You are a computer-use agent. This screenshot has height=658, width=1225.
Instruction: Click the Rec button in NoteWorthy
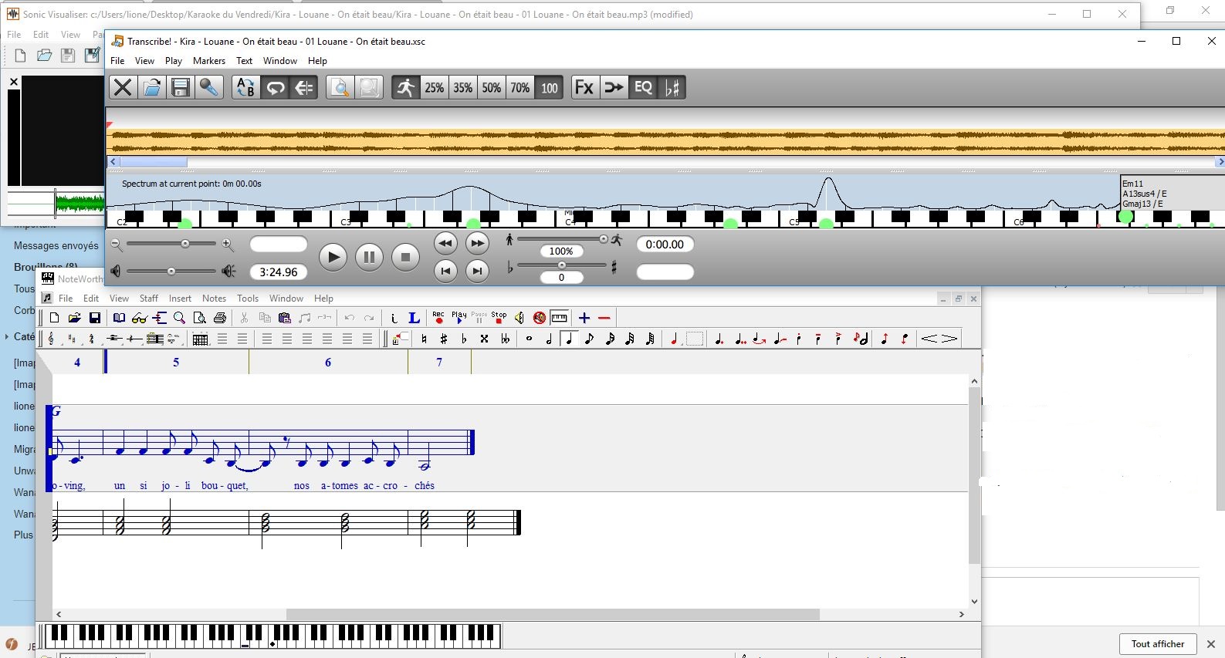(438, 318)
